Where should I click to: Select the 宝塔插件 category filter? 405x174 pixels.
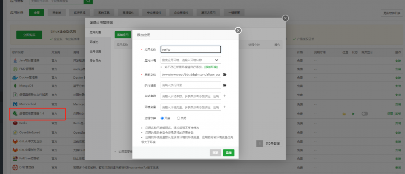tap(128, 12)
